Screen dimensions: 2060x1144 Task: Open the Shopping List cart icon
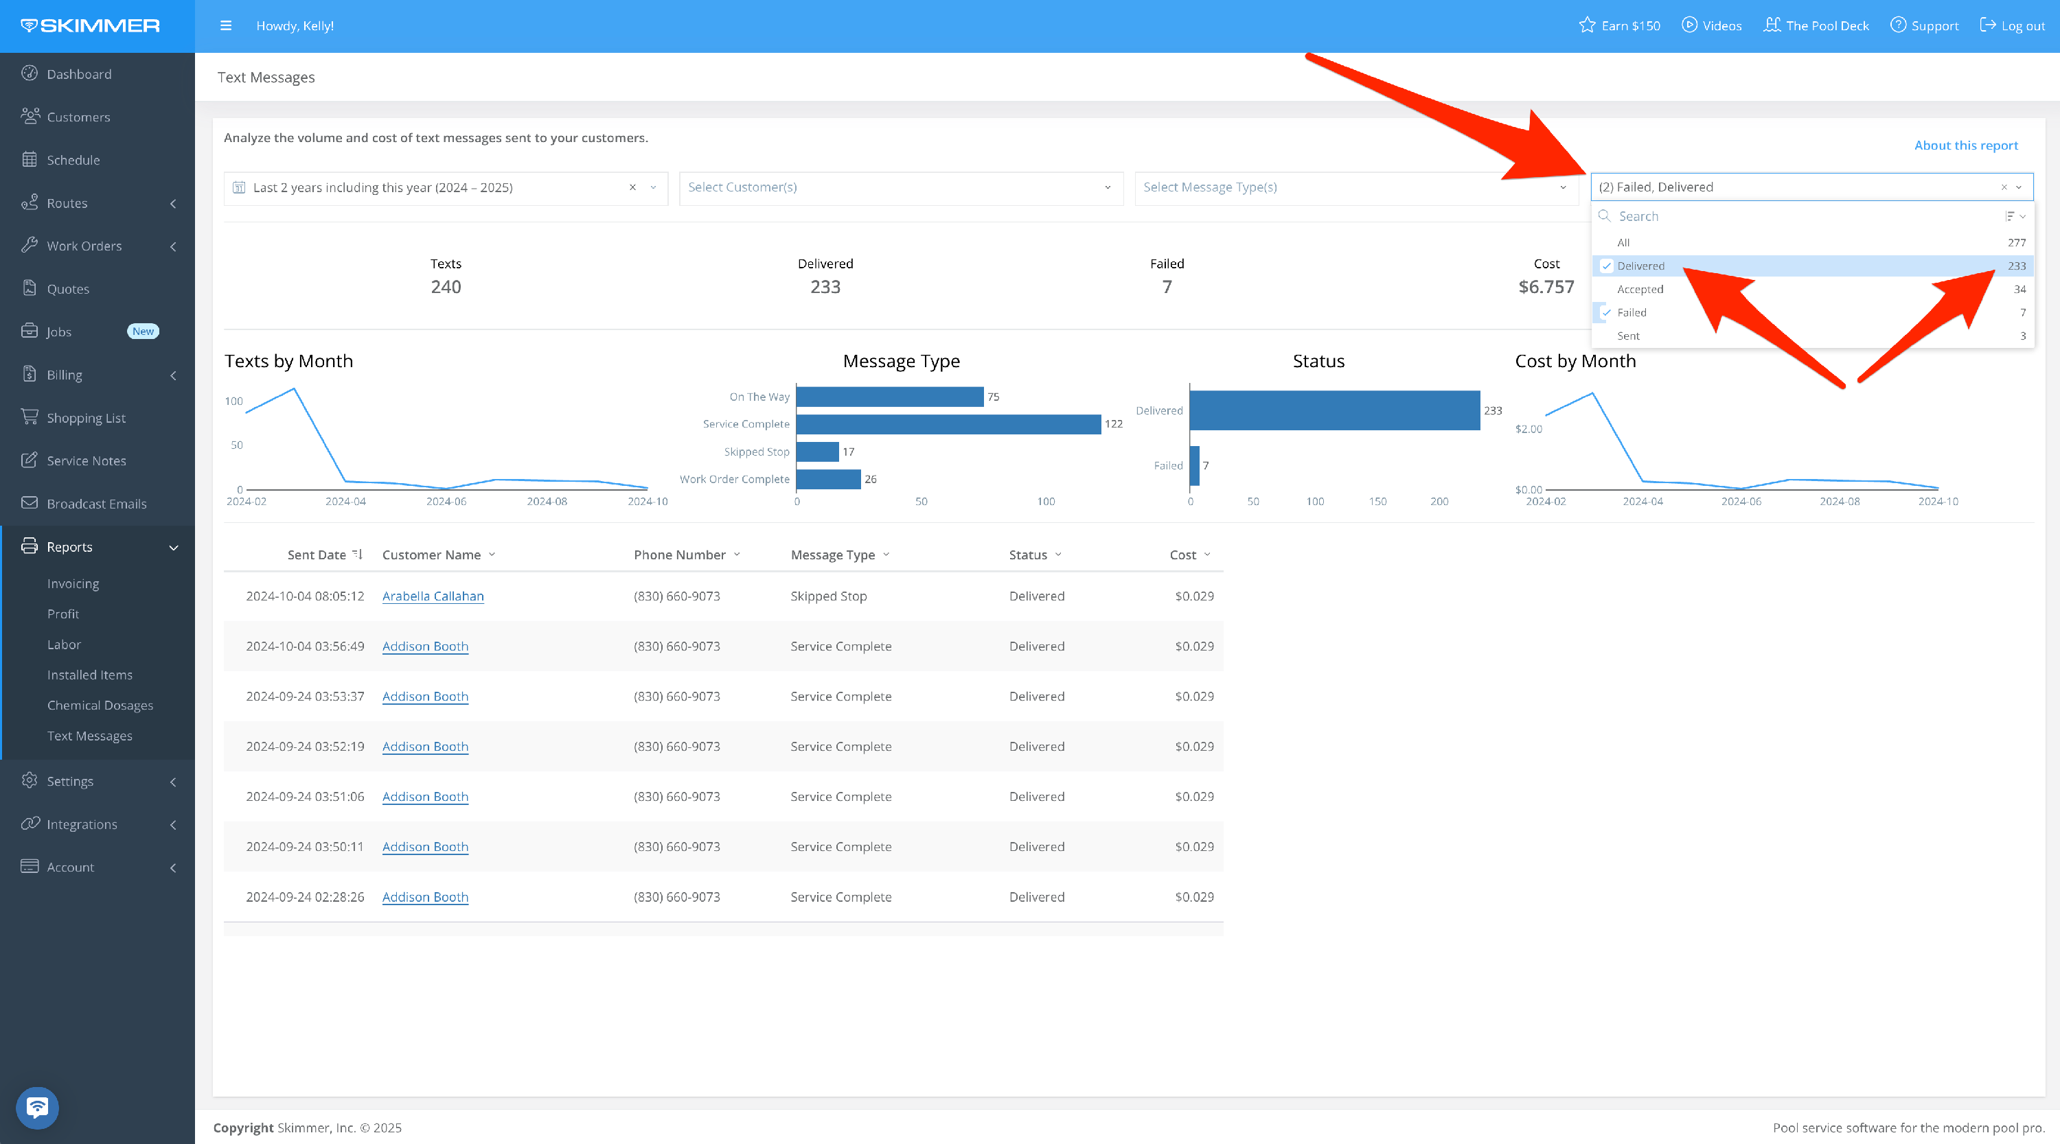click(30, 417)
